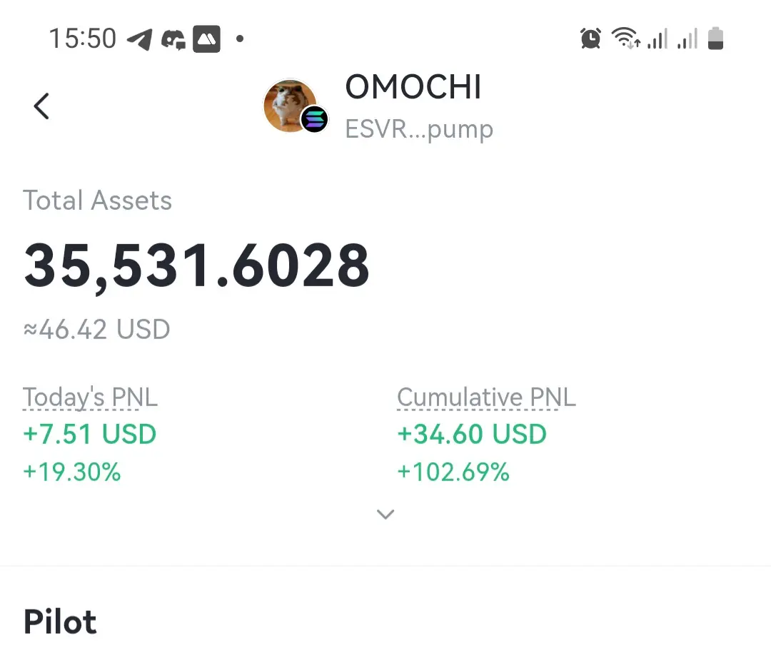Open the Telegram notification icon in status bar

point(139,39)
